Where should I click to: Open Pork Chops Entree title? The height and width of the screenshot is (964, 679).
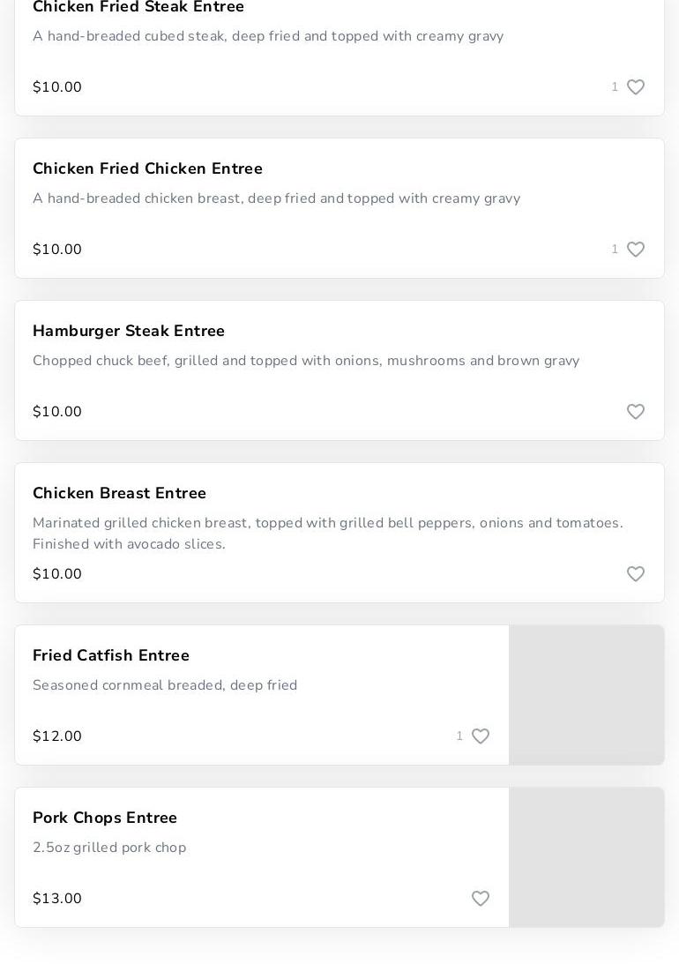[105, 818]
